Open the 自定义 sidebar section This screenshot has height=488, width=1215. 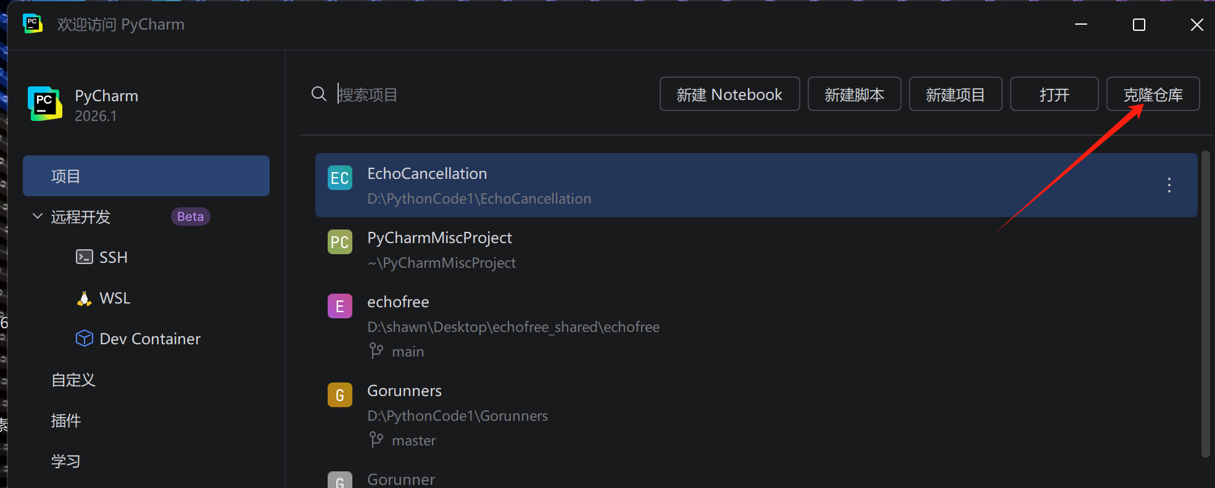(x=73, y=380)
